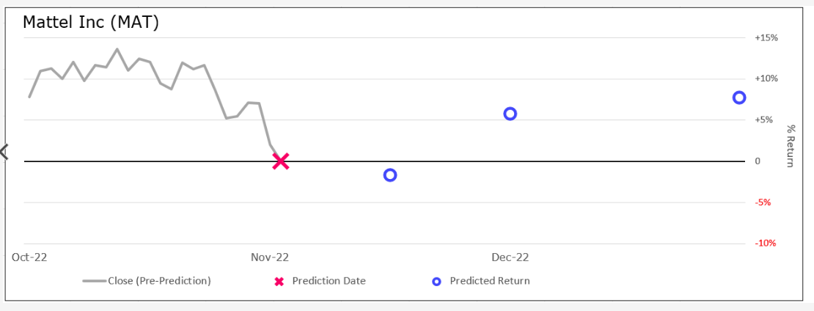Click the red -10% y-axis label

(765, 244)
